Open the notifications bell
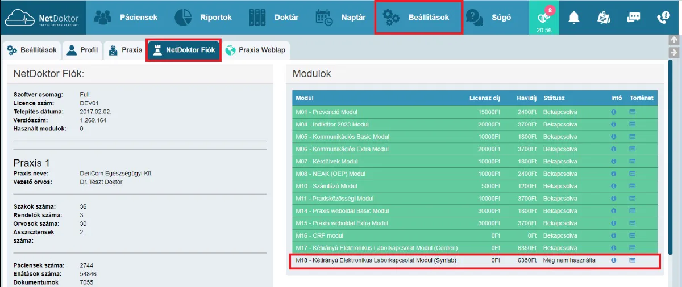 574,18
